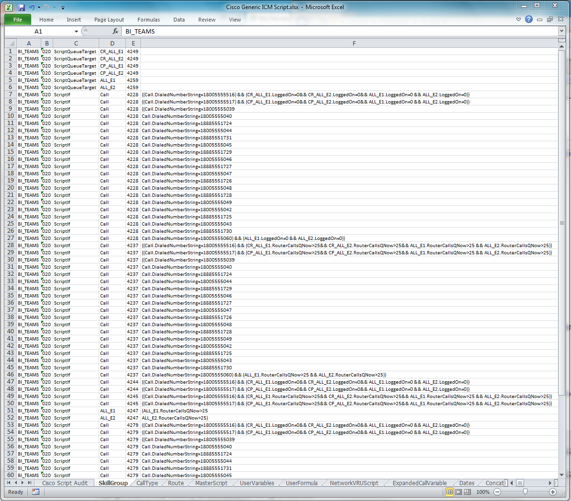The height and width of the screenshot is (501, 571).
Task: Click the previous sheet navigation arrow
Action: 16,483
